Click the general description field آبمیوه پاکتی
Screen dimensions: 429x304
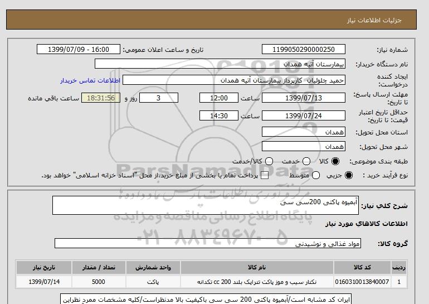[206, 205]
